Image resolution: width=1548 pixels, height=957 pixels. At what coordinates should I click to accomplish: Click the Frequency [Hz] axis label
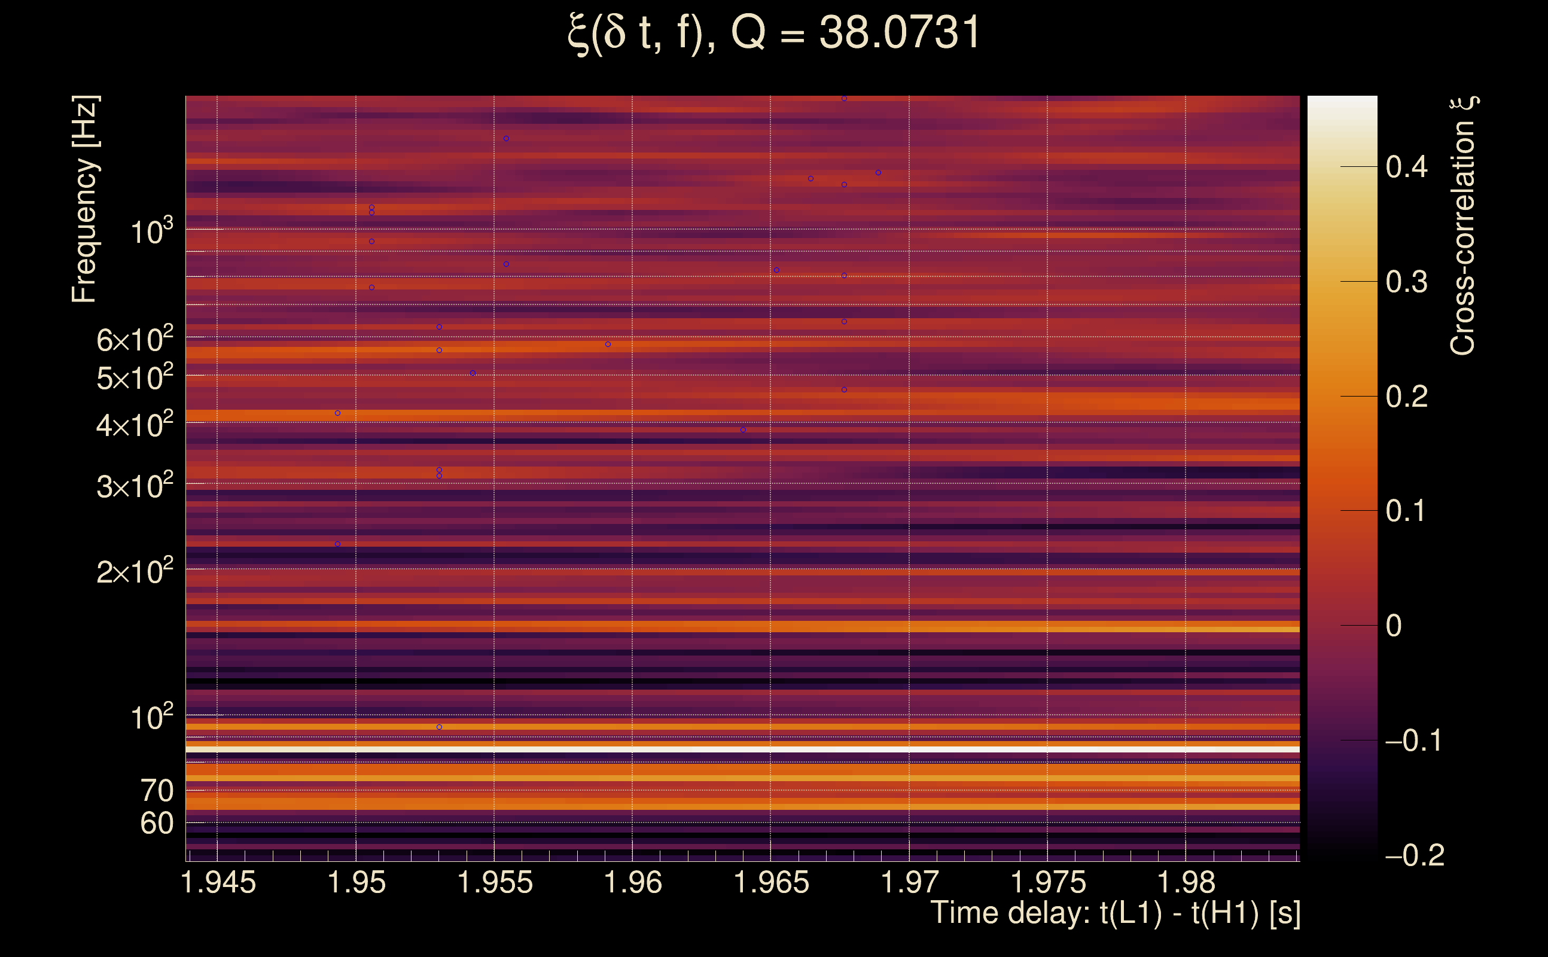(x=84, y=199)
